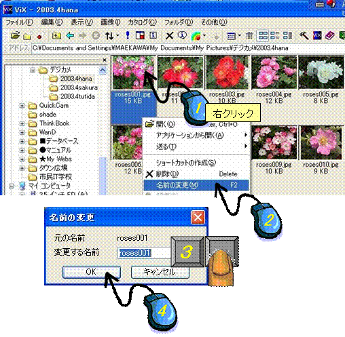The width and height of the screenshot is (345, 337).
Task: Expand the QuickCam folder tree node
Action: tap(22, 106)
